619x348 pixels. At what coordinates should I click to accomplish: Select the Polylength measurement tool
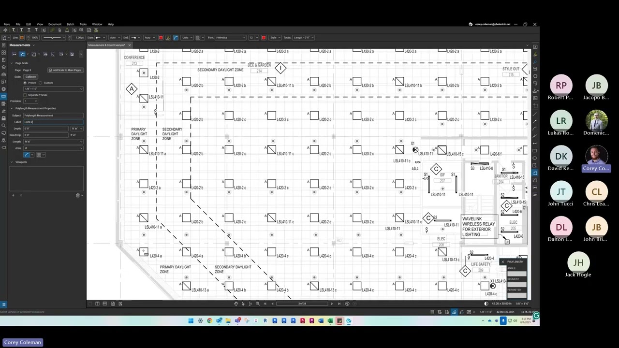[x=22, y=54]
